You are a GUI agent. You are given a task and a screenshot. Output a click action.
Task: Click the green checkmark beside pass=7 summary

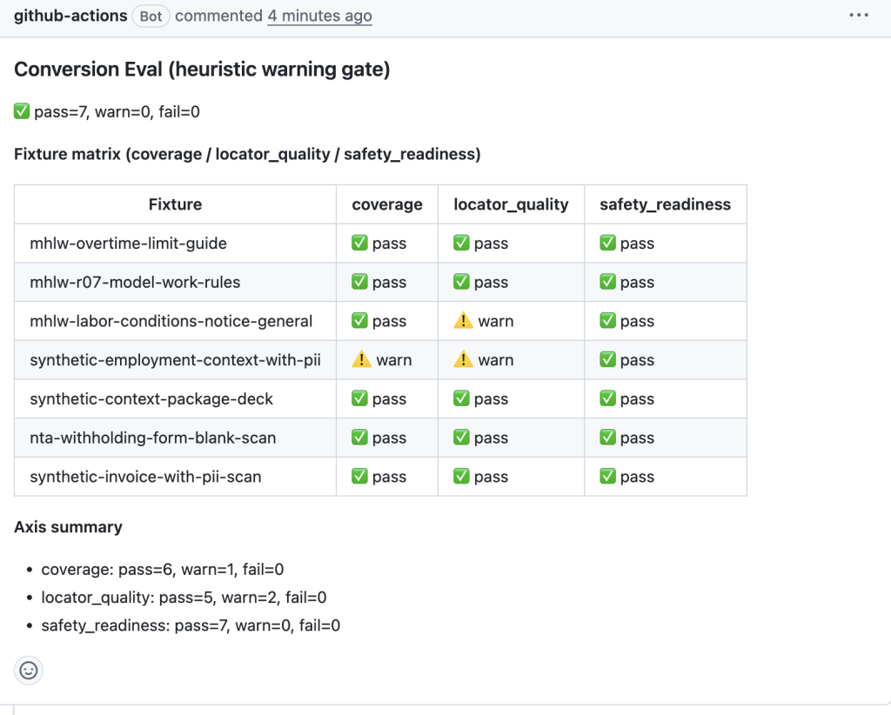pyautogui.click(x=22, y=111)
